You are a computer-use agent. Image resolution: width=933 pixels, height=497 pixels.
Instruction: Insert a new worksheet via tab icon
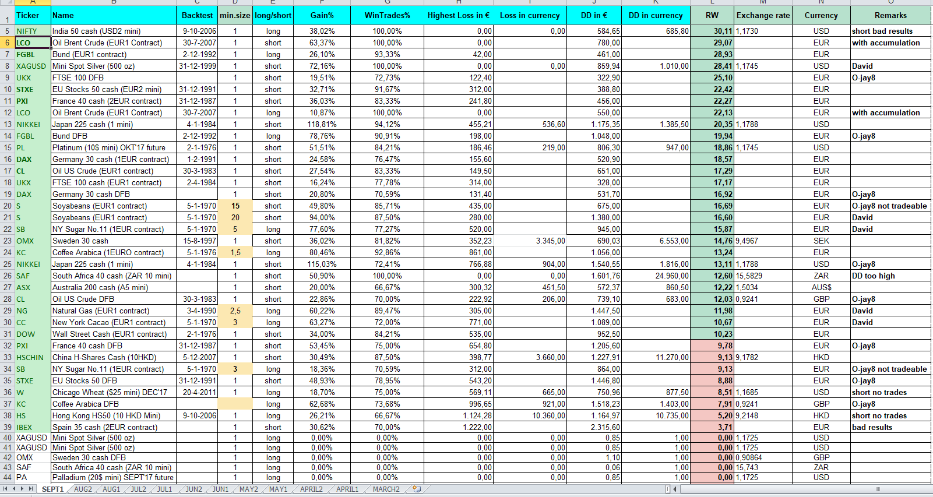[417, 489]
